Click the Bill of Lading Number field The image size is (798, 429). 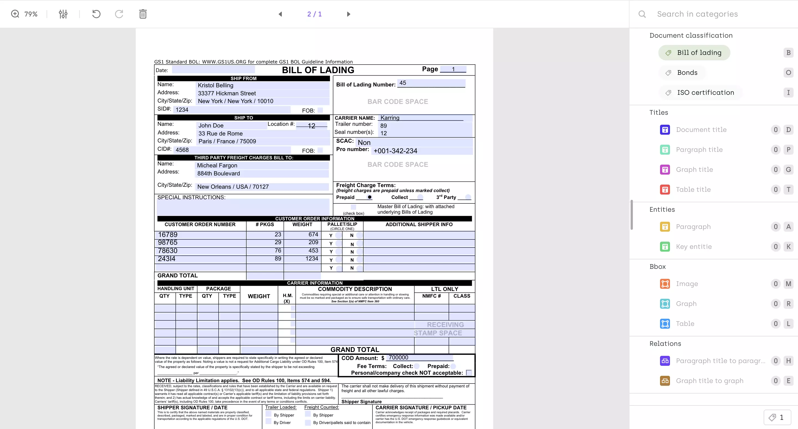(x=431, y=83)
